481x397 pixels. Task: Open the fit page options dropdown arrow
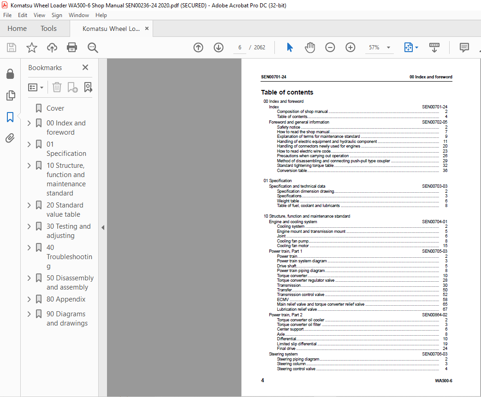pos(416,47)
